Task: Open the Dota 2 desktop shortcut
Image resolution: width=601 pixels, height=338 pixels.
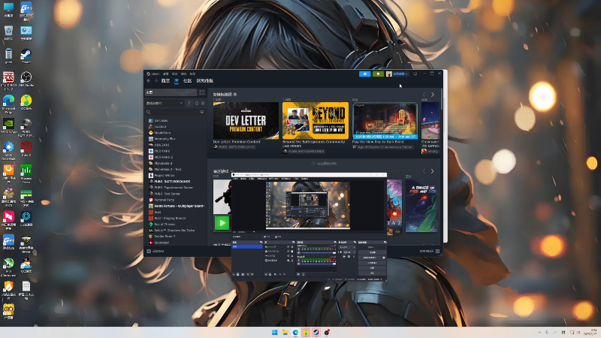Action: [x=26, y=149]
